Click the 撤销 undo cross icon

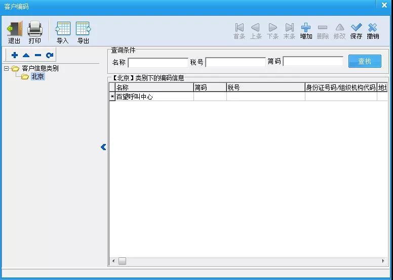point(373,27)
